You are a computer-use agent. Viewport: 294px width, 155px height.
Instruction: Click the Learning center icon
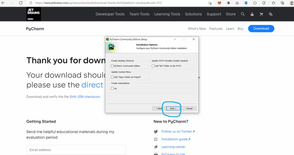pos(156,147)
